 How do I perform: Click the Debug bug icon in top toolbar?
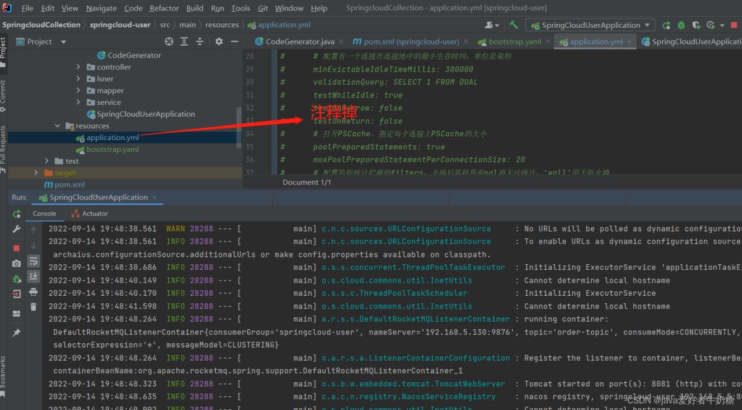681,25
